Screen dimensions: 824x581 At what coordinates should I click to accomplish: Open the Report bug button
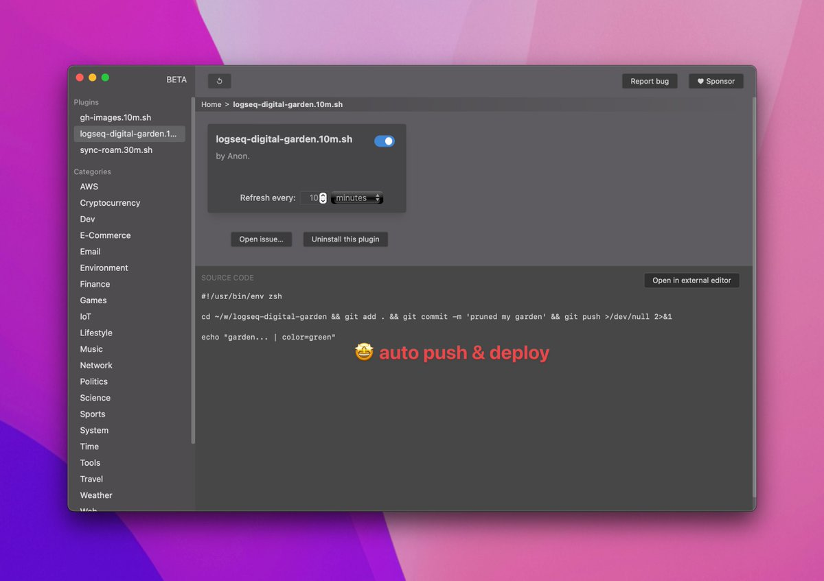point(650,81)
